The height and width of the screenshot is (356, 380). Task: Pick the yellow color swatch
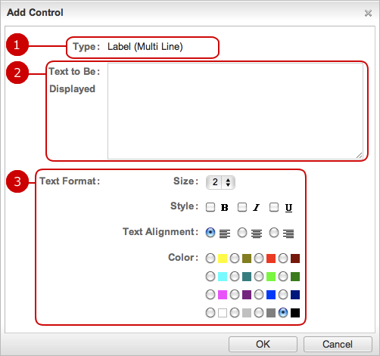(x=223, y=258)
